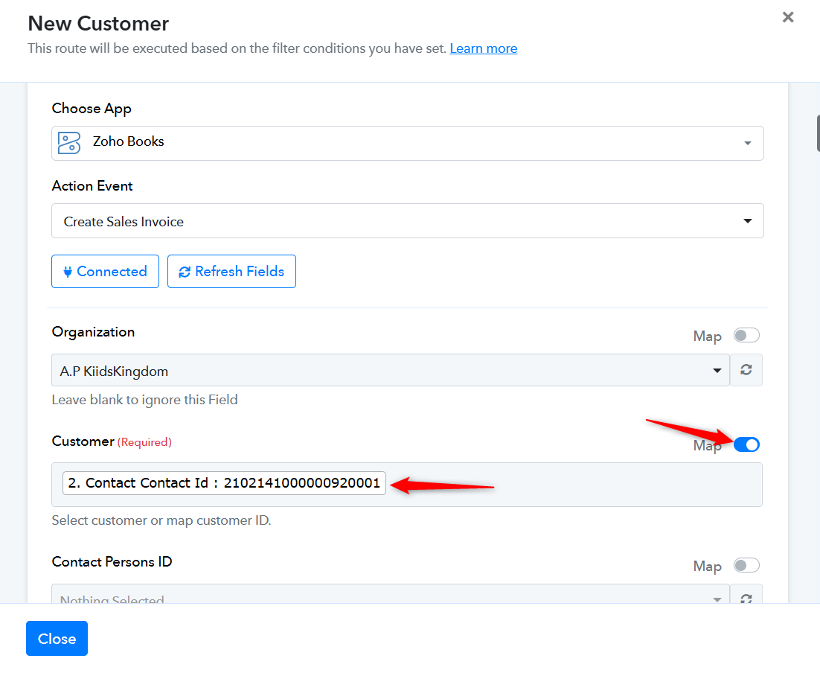
Task: Click the 'Select customer or map customer ID.' hint
Action: pyautogui.click(x=161, y=520)
